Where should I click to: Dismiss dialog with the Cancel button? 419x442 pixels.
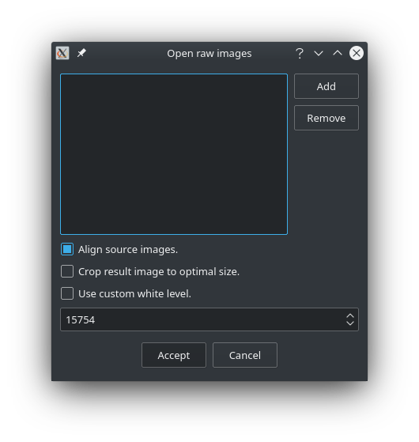(245, 355)
